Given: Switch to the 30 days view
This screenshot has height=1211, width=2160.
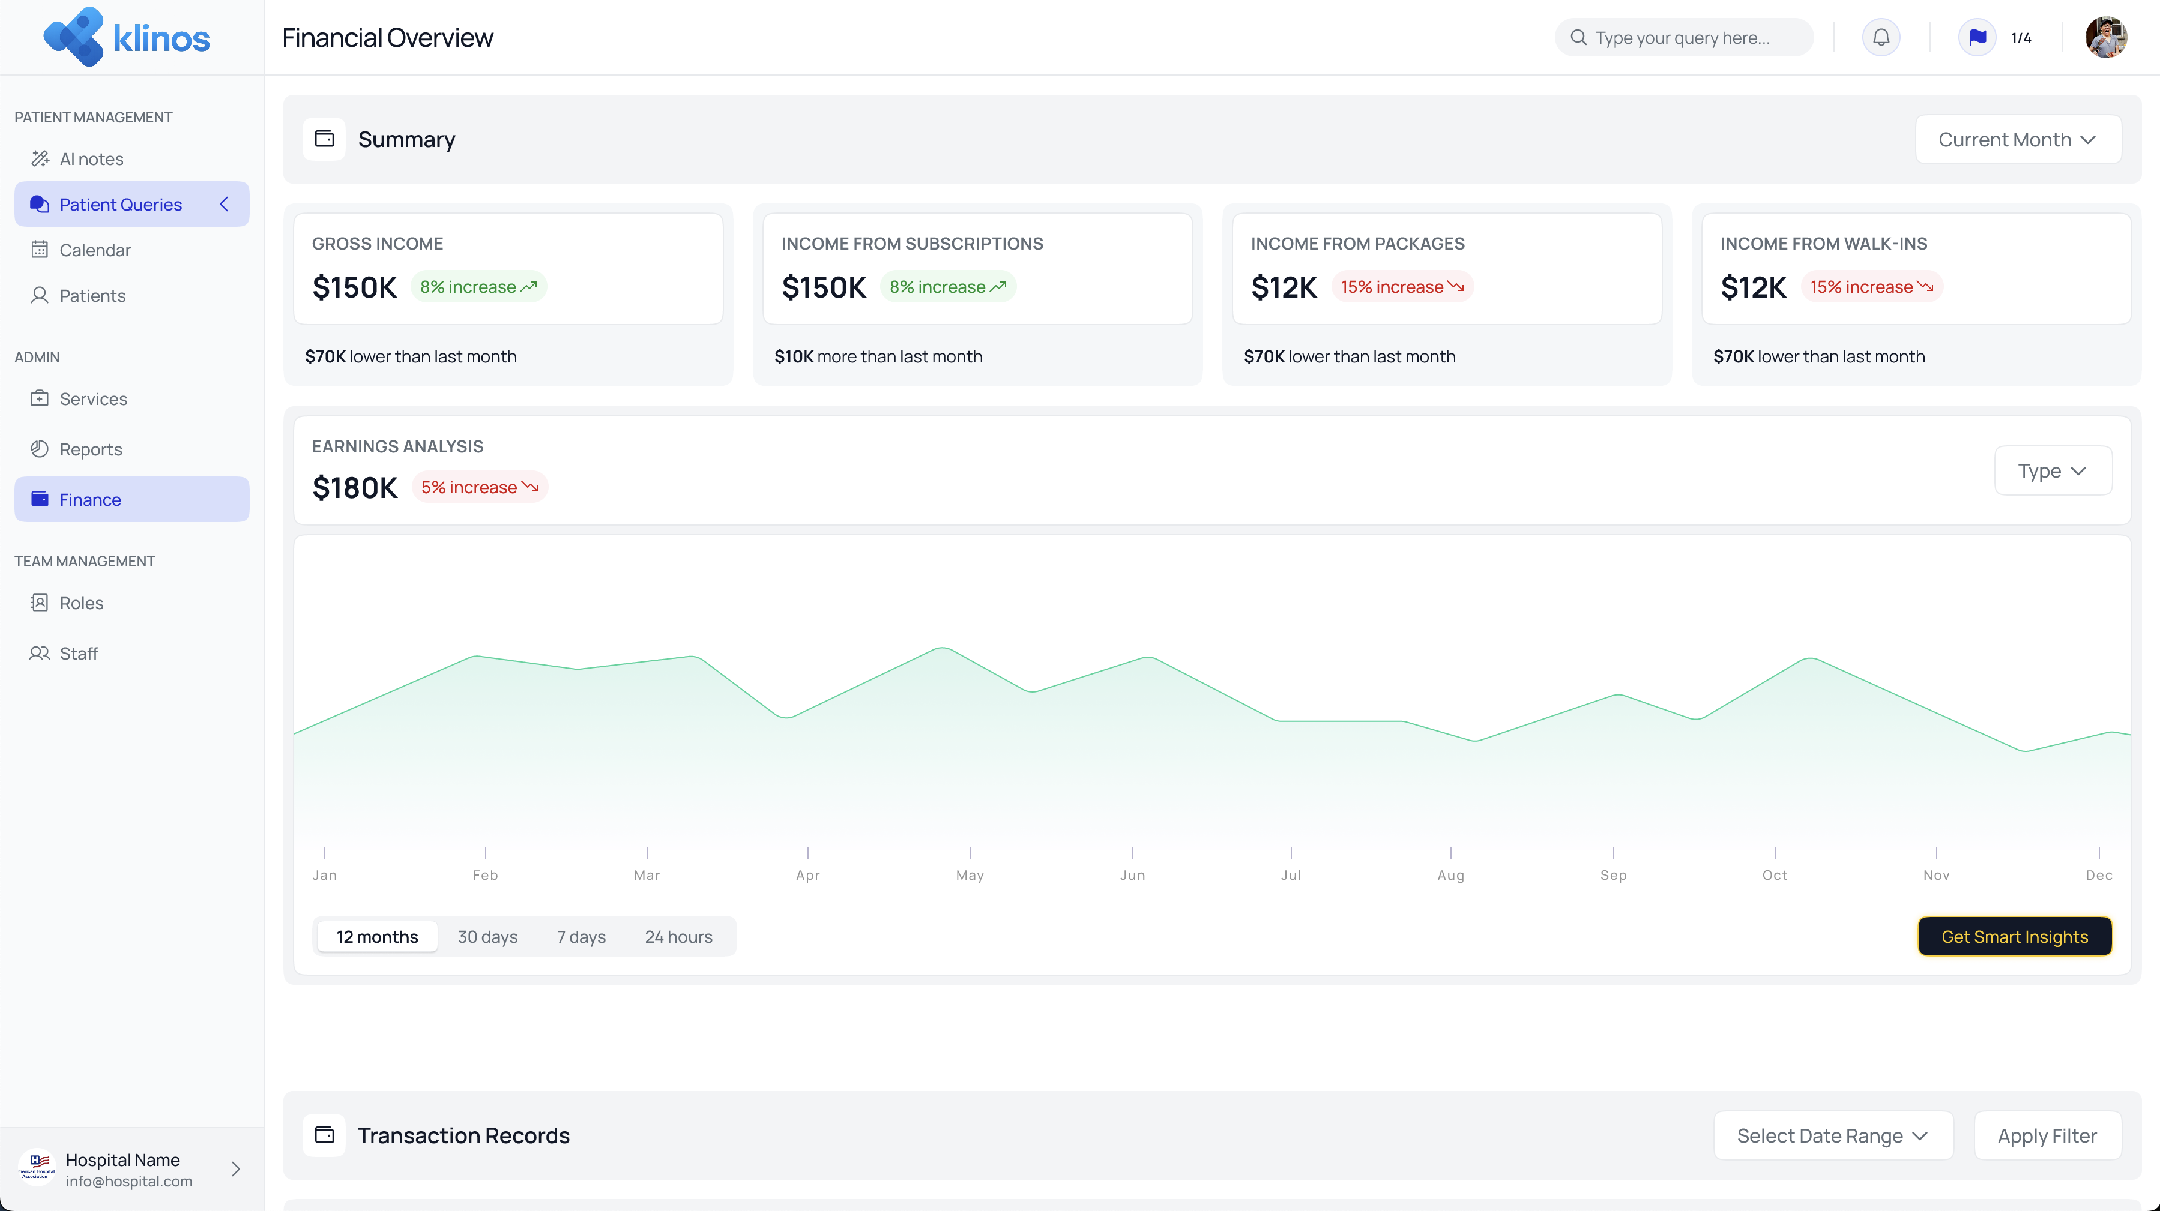Looking at the screenshot, I should (487, 936).
